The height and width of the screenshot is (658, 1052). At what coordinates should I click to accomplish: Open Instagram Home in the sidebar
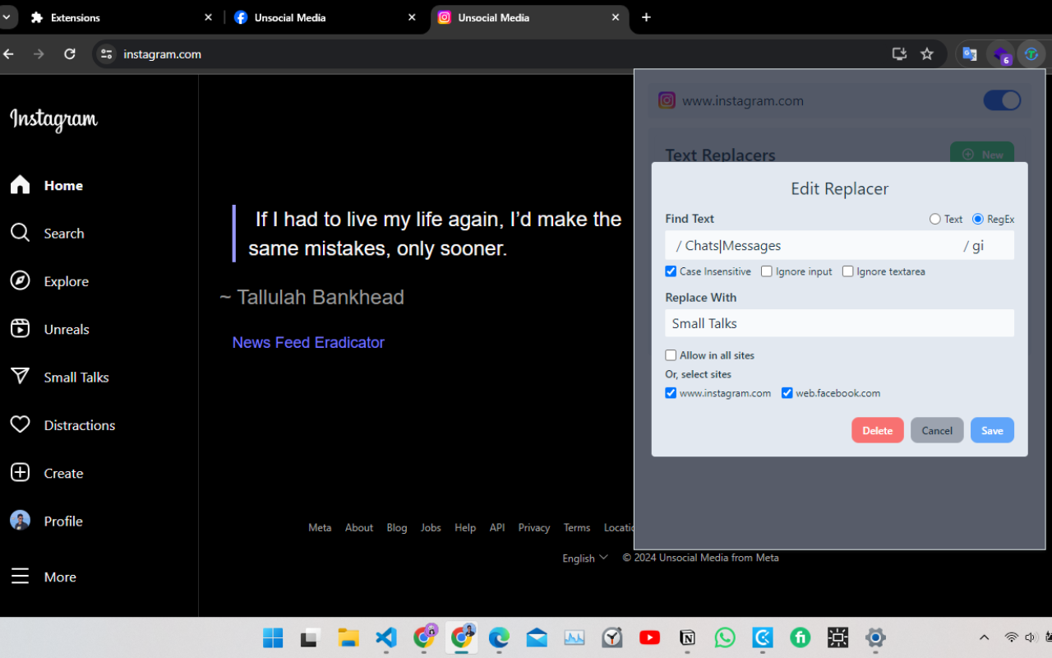[47, 185]
